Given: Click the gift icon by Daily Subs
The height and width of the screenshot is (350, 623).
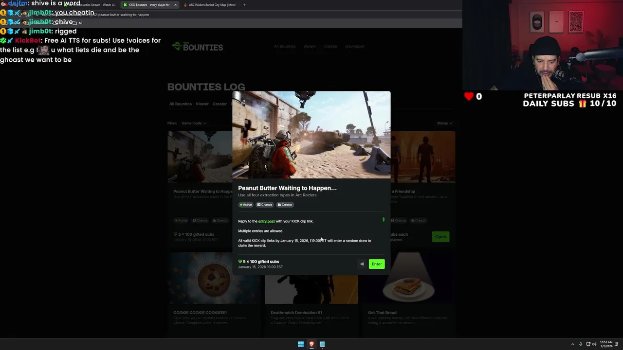Looking at the screenshot, I should tap(582, 104).
